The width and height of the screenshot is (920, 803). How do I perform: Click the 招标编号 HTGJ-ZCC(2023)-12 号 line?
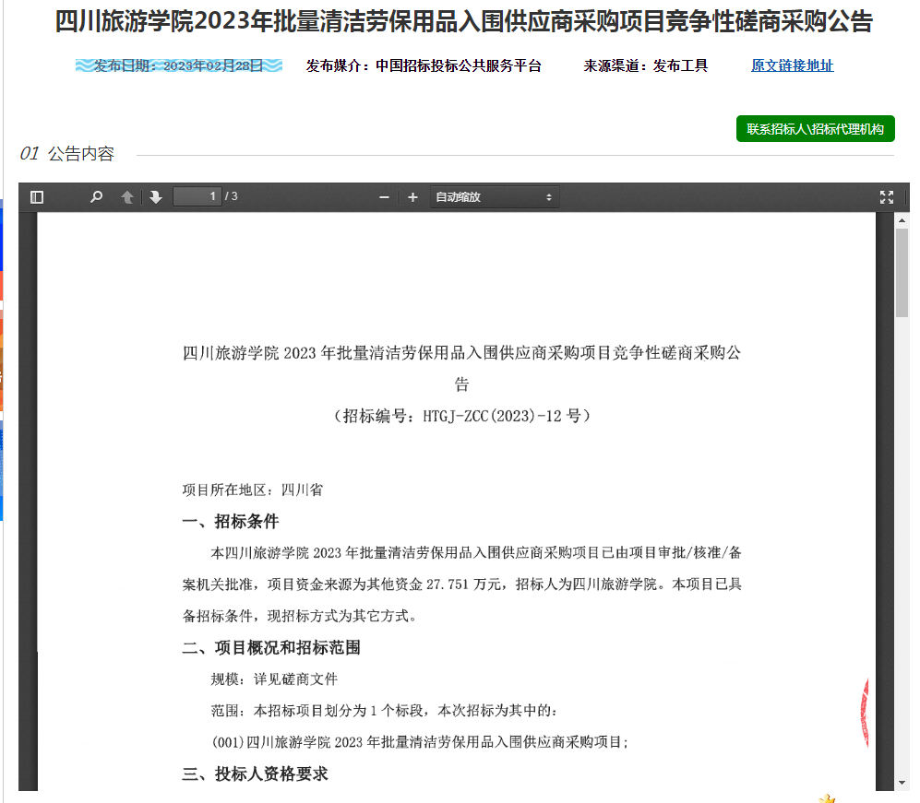tap(461, 416)
